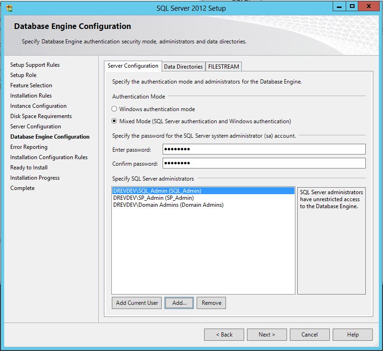Click the Confirm password field
Image resolution: width=383 pixels, height=351 pixels.
point(264,163)
